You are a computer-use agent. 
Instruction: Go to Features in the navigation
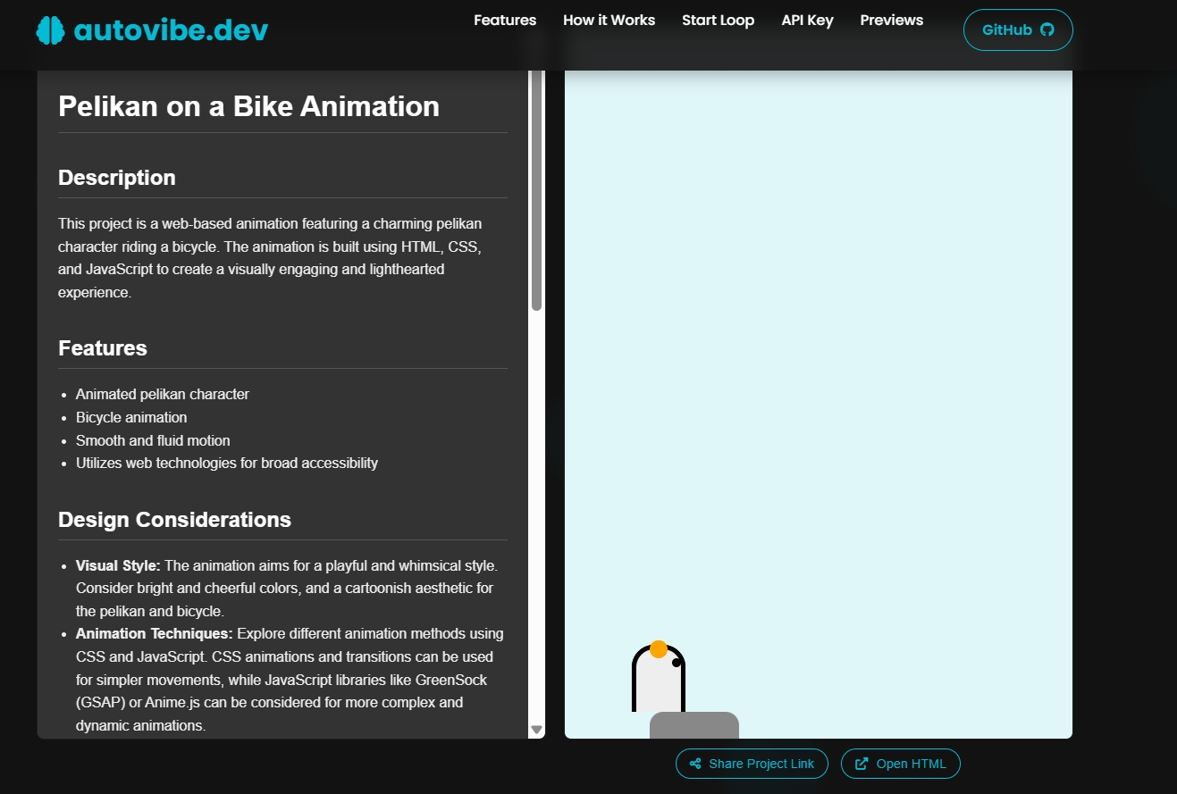pos(505,20)
